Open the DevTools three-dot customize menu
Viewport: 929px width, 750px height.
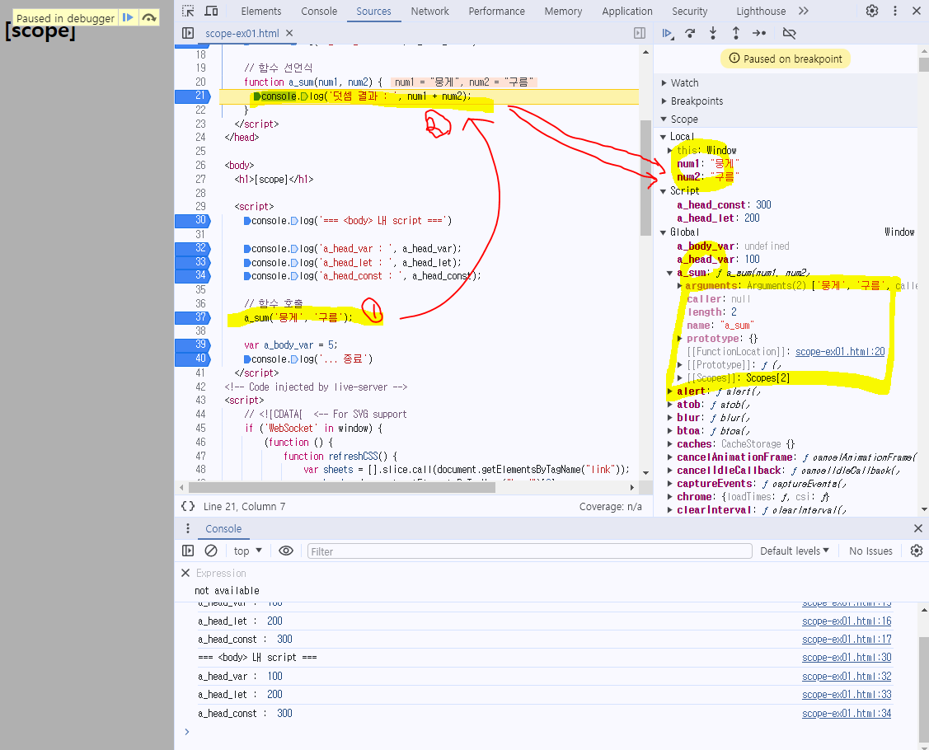895,11
